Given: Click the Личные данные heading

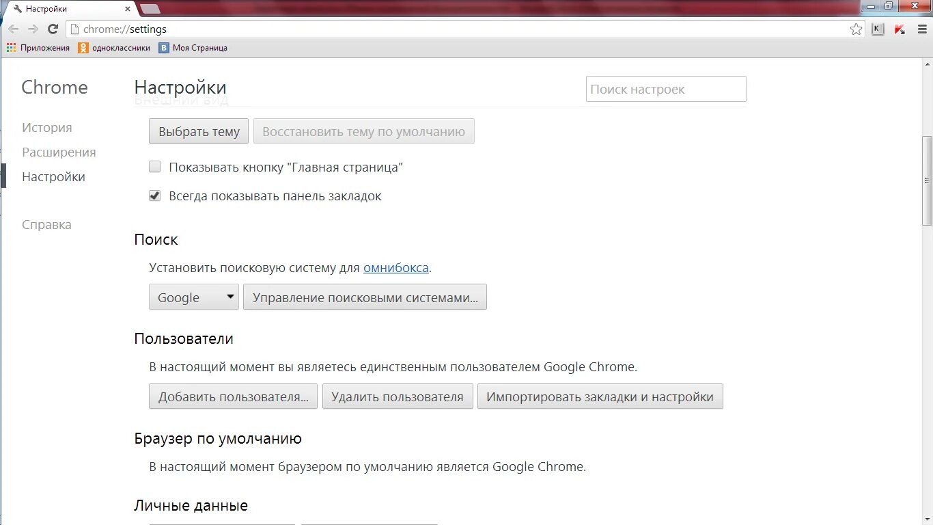Looking at the screenshot, I should 191,506.
